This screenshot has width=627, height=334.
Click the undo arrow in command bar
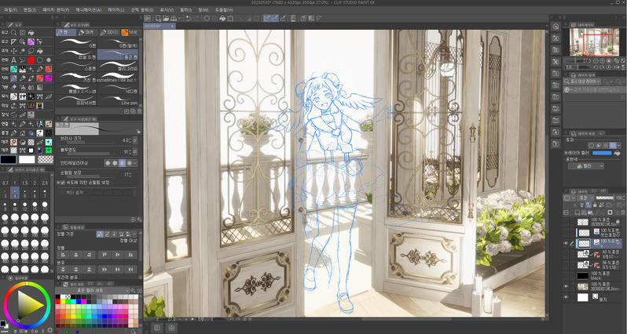point(189,18)
